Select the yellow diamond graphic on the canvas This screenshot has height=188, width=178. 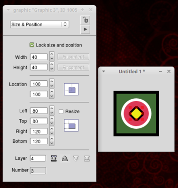(x=136, y=114)
